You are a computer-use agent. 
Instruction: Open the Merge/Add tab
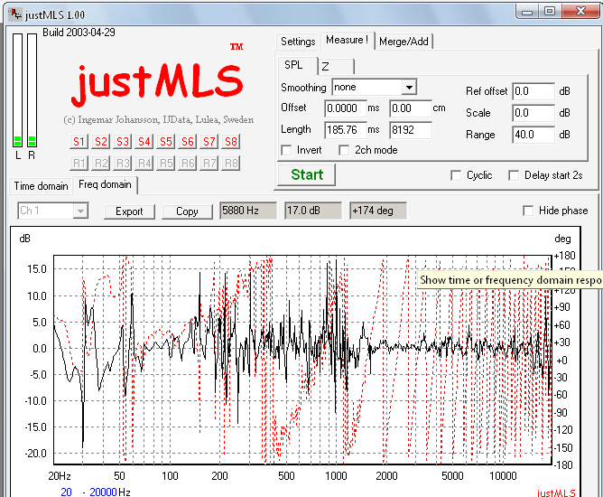(x=404, y=42)
